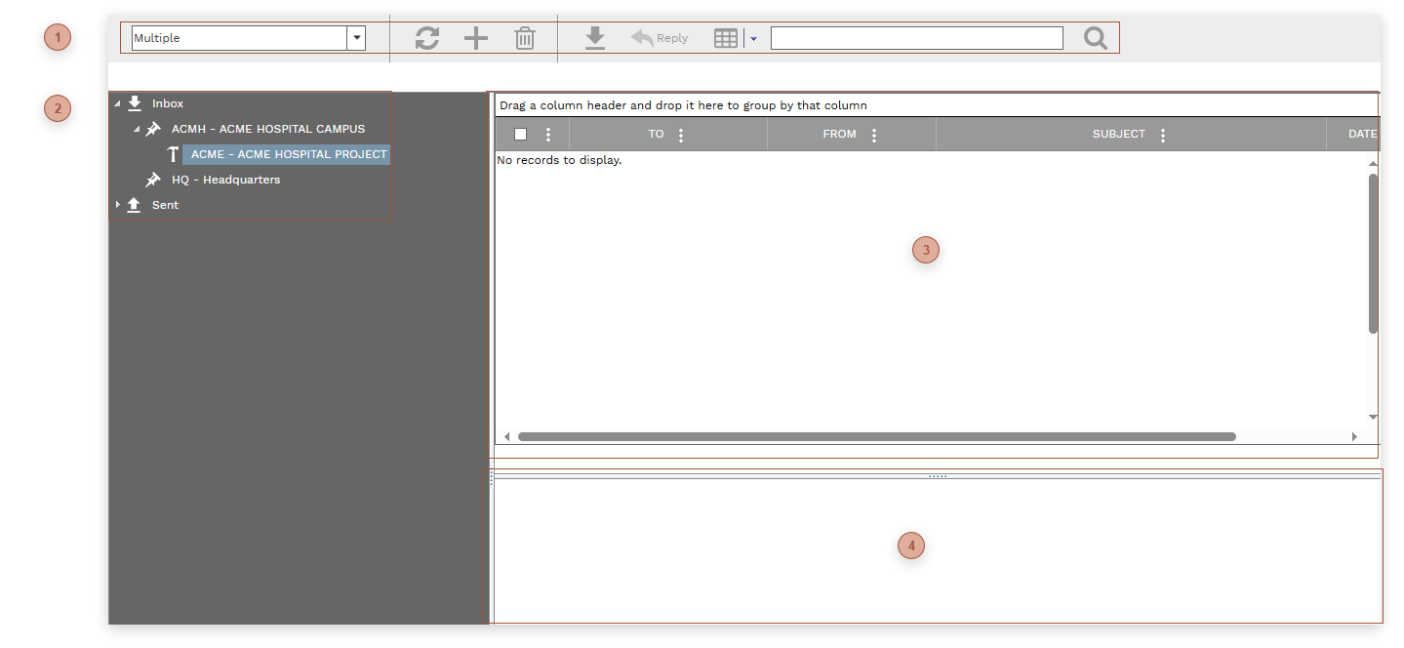Select ACME - ACME HOSPITAL PROJECT item
This screenshot has width=1404, height=648.
point(288,154)
